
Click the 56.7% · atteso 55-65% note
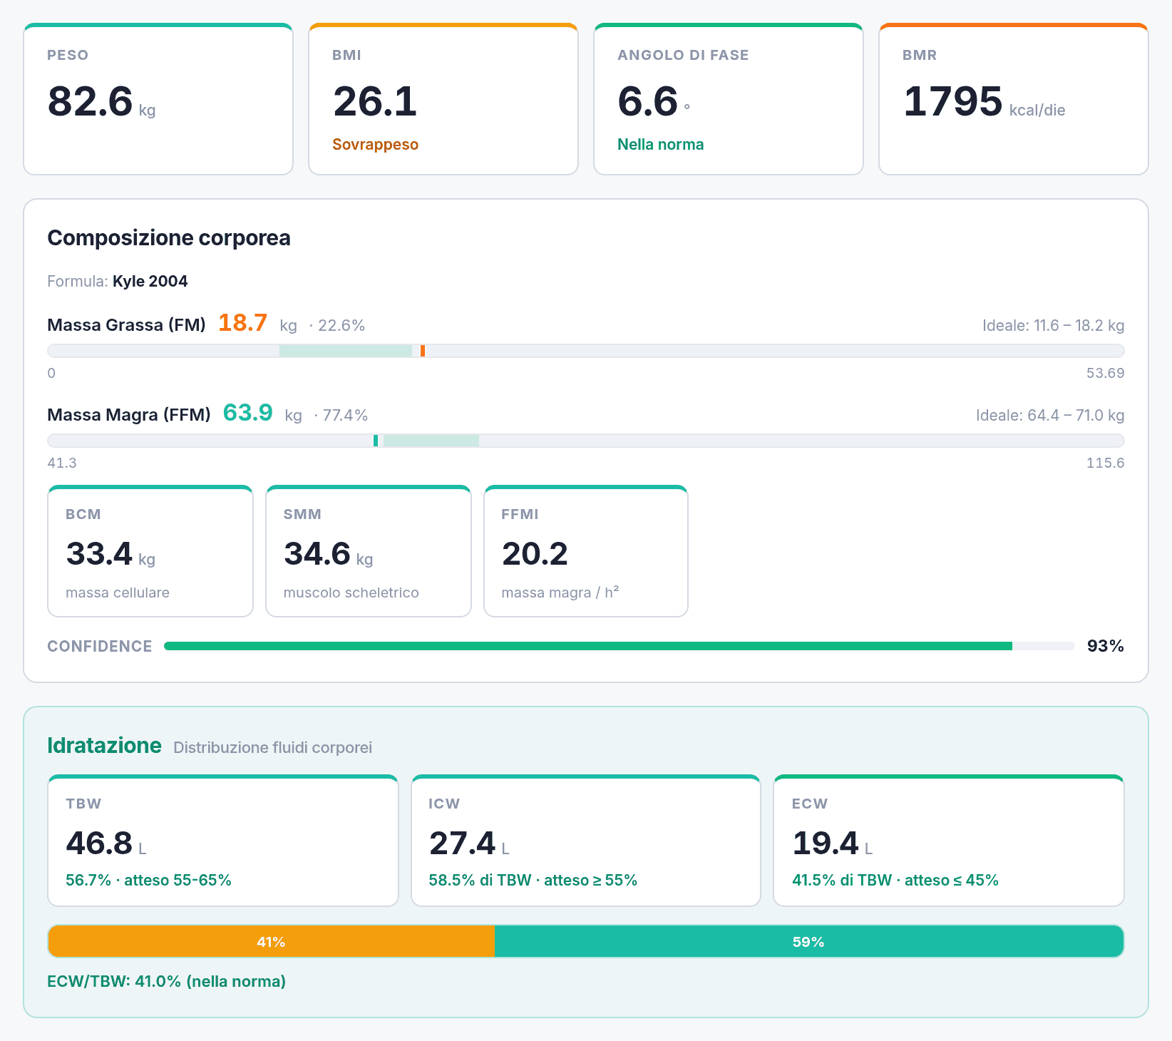(148, 880)
